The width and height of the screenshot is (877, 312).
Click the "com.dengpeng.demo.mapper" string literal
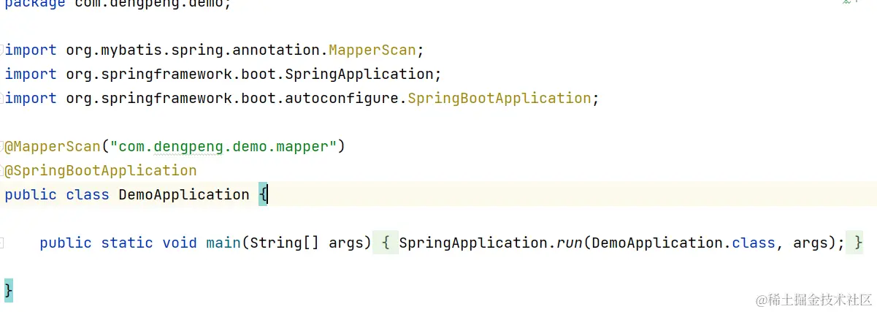(x=223, y=147)
